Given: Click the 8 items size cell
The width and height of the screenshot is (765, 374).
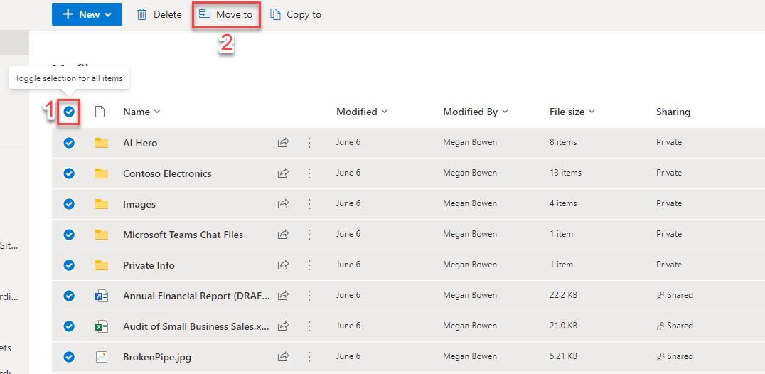Looking at the screenshot, I should coord(563,142).
